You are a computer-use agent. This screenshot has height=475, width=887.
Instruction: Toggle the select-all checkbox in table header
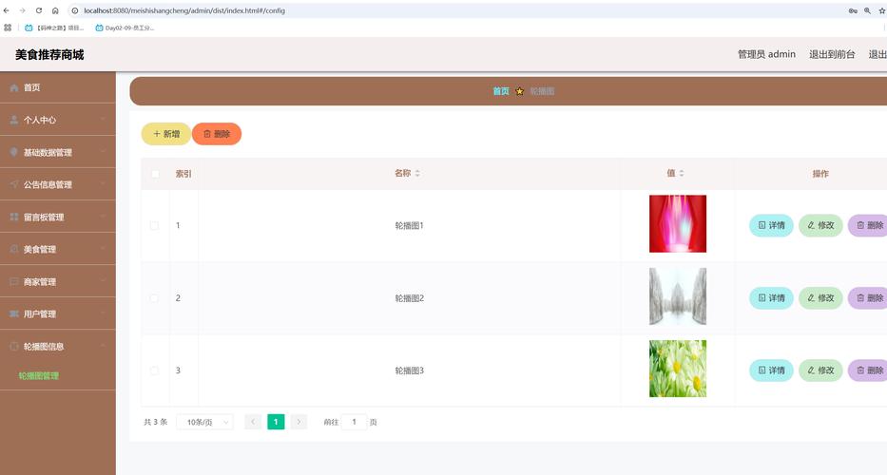156,174
